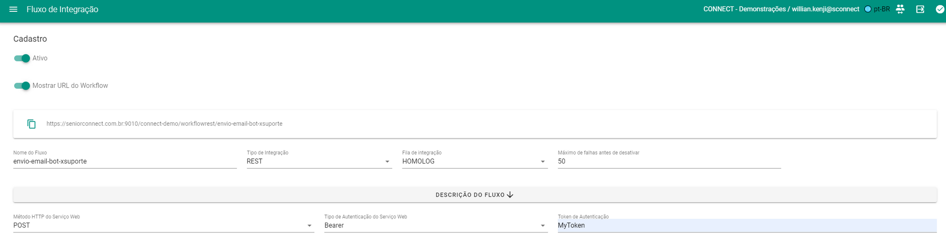Click the Token de Autenticação field
Screen dimensions: 946x241
[746, 226]
